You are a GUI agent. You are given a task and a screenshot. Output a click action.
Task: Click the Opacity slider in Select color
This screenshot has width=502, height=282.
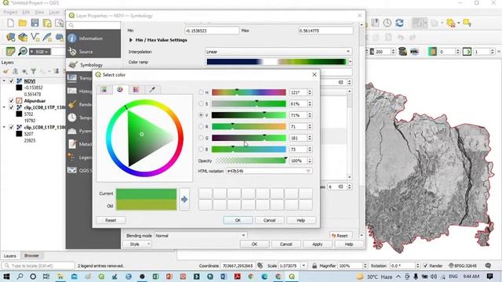[251, 161]
